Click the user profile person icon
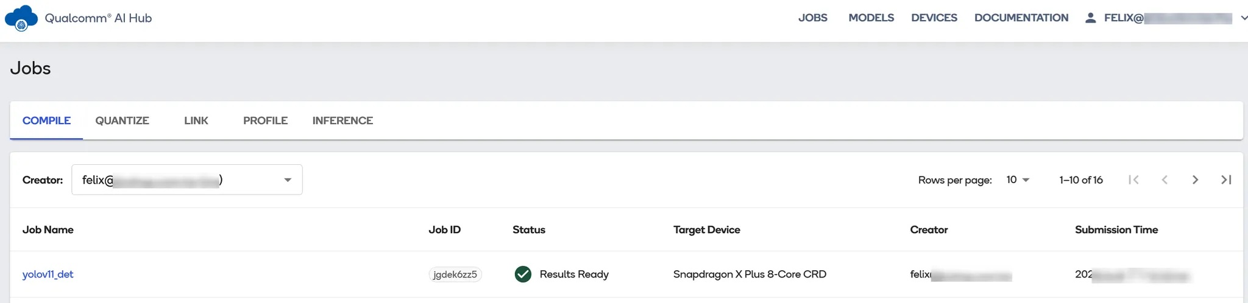 coord(1091,18)
